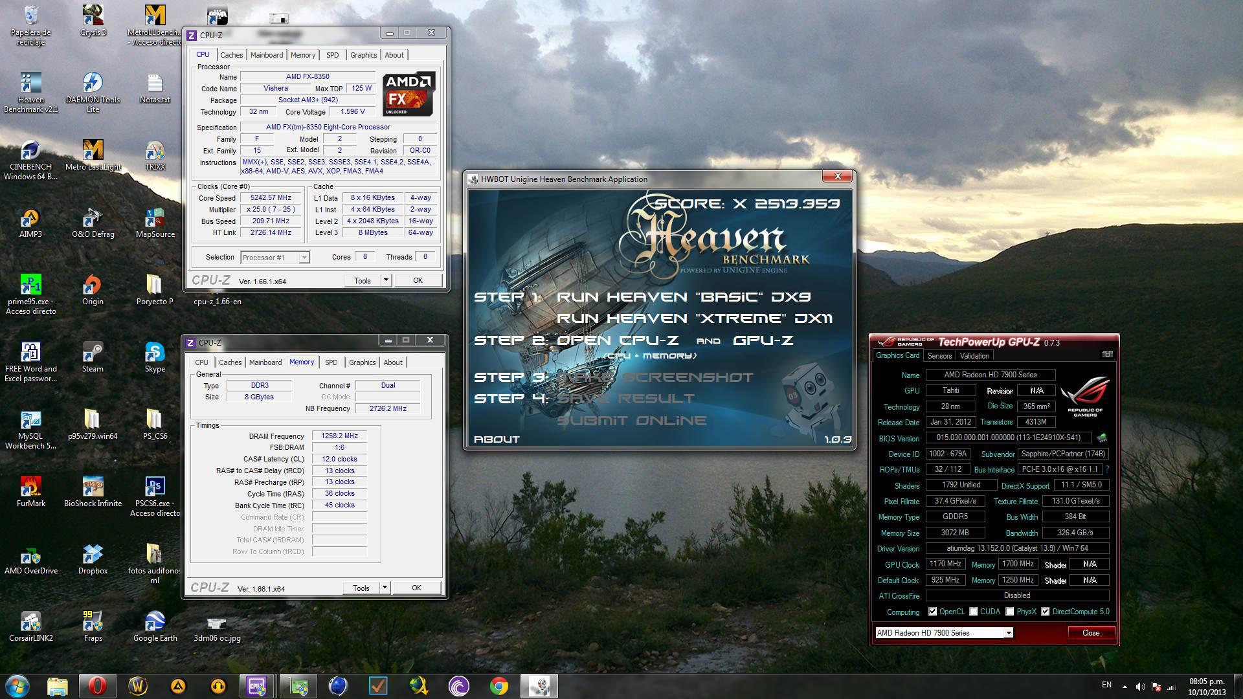Click GPU-Z screenshot camera icon

[x=1107, y=355]
